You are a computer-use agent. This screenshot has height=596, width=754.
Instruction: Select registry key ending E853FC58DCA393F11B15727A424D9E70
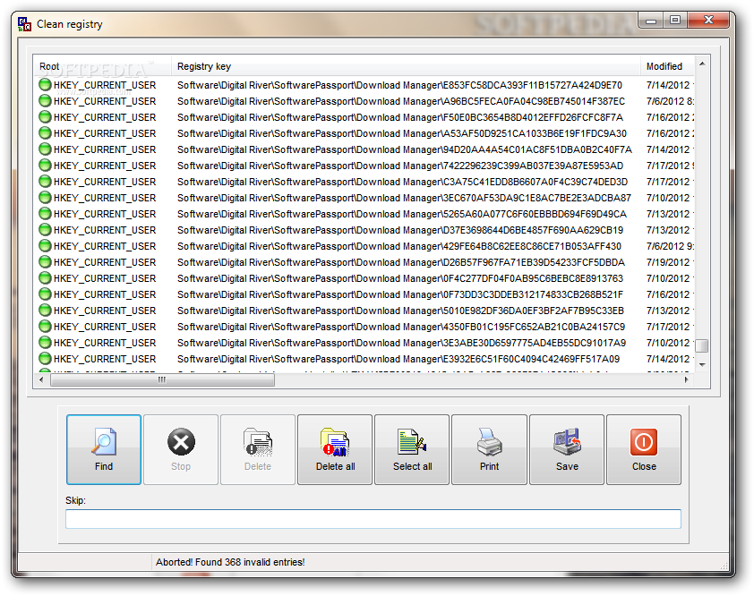coord(399,85)
